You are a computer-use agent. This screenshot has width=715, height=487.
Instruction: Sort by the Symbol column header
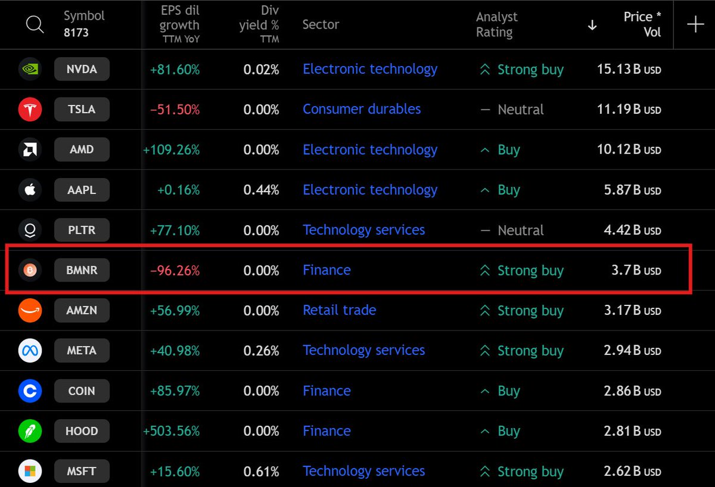[x=84, y=17]
